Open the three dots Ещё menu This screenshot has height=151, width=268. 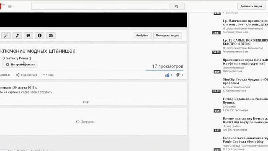(x=48, y=75)
